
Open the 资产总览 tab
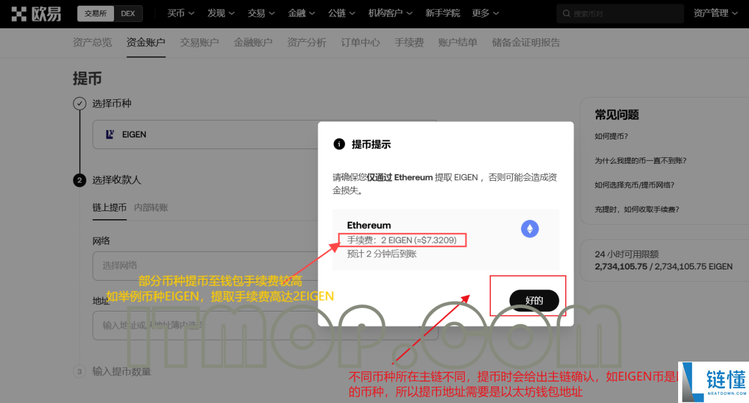coord(92,43)
